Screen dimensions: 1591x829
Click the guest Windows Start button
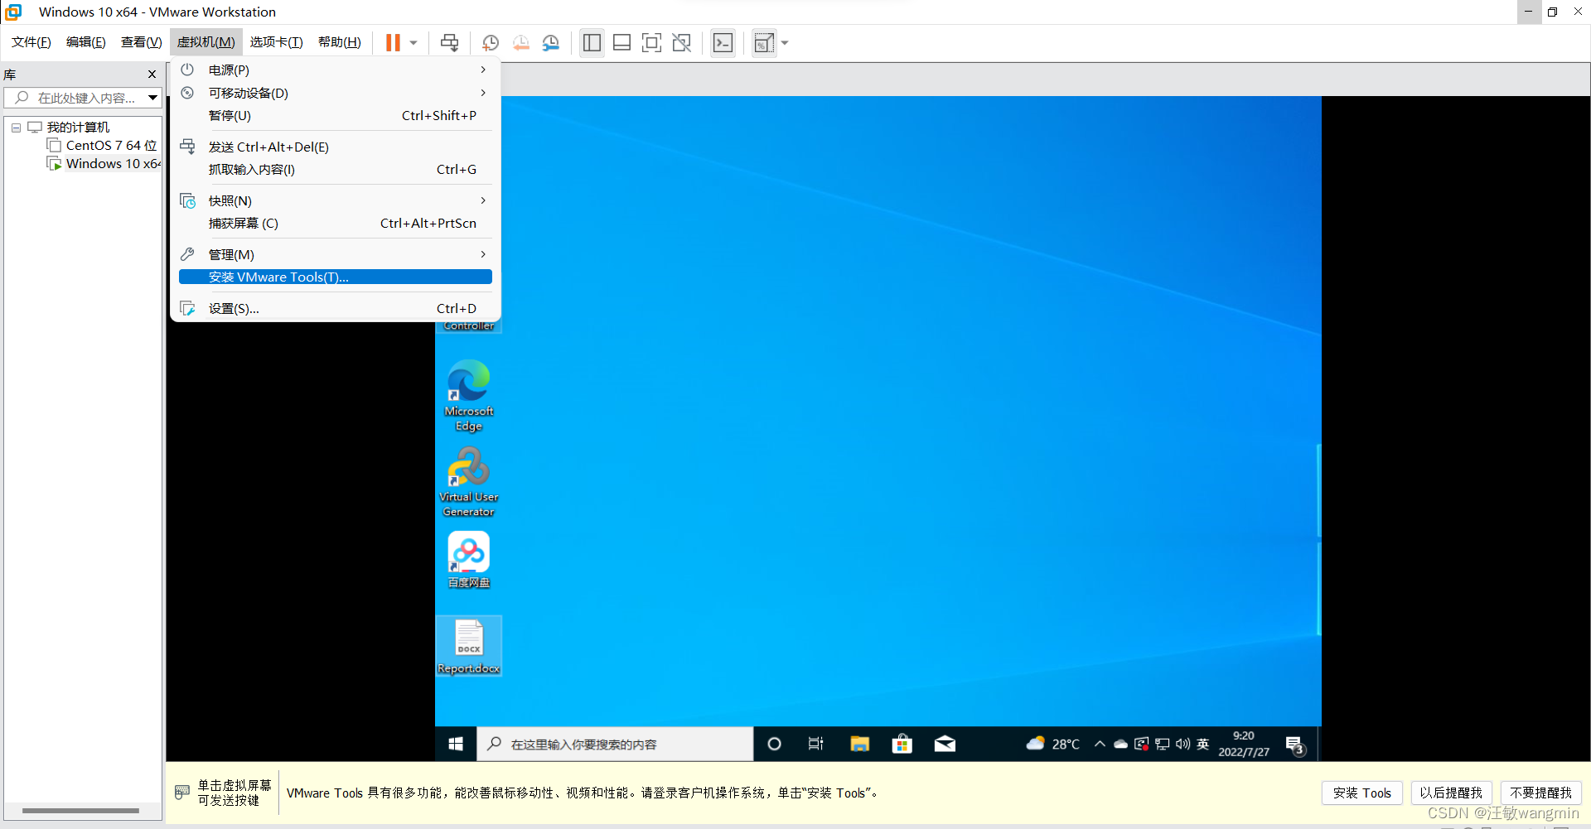click(x=456, y=744)
